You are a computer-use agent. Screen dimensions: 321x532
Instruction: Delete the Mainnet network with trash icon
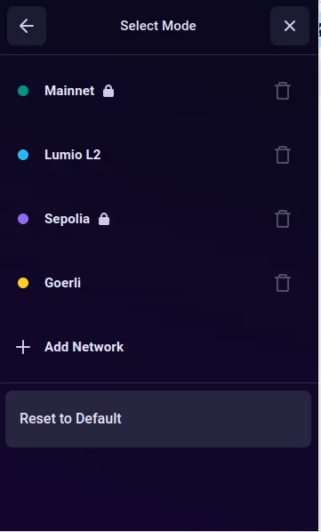283,91
